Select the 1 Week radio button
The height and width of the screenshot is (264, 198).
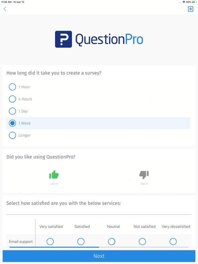coord(12,123)
